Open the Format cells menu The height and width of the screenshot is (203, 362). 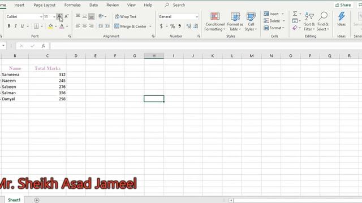coord(274,28)
